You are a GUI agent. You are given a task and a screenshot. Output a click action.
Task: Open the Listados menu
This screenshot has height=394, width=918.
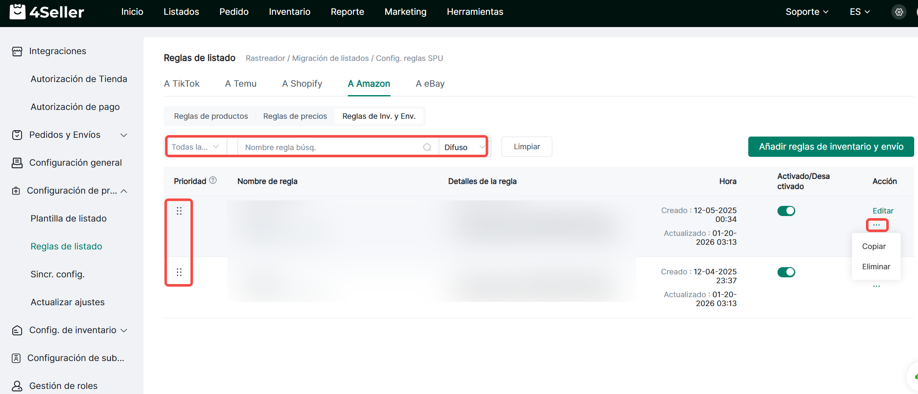[181, 12]
